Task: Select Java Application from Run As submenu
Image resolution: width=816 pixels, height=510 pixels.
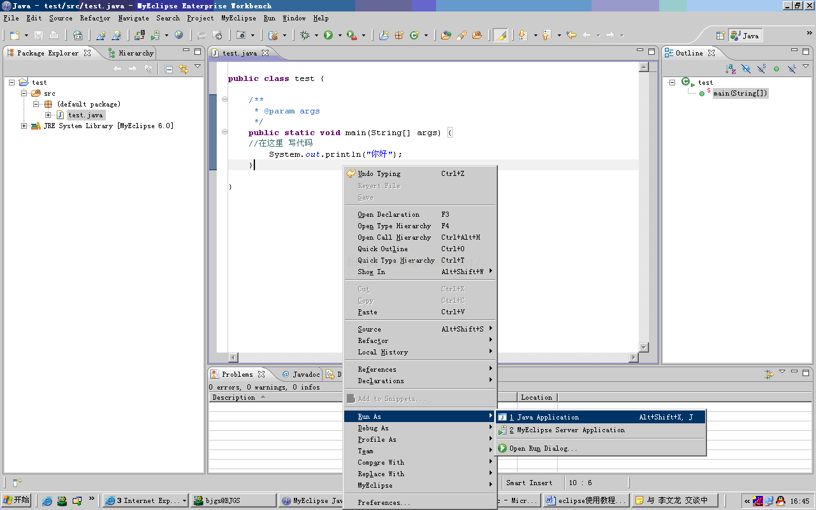Action: click(601, 417)
